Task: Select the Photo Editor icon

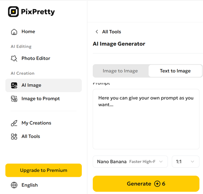Action: (14, 58)
